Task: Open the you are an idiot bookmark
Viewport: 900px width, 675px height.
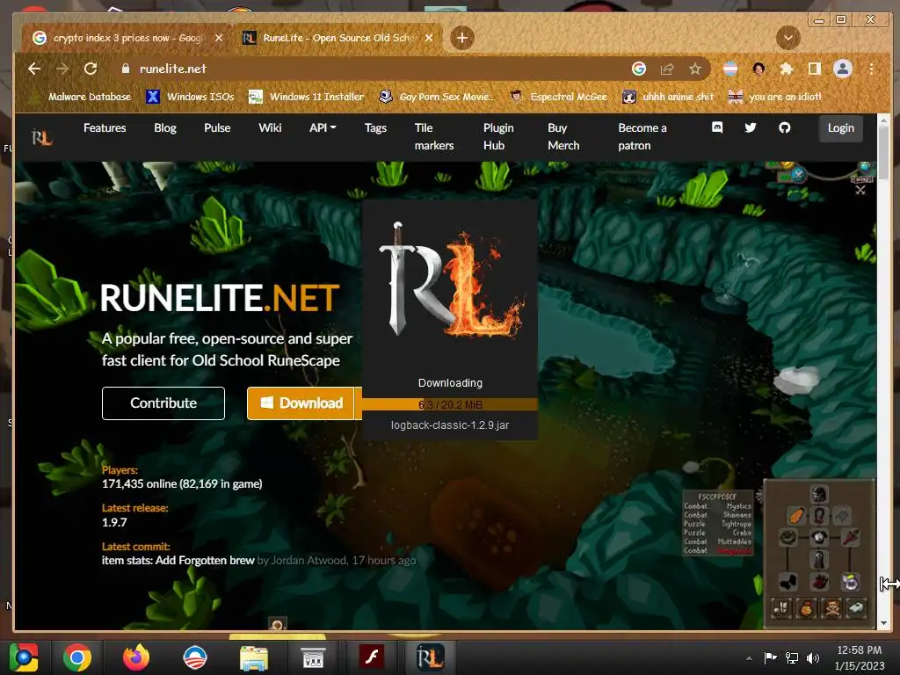Action: 774,97
